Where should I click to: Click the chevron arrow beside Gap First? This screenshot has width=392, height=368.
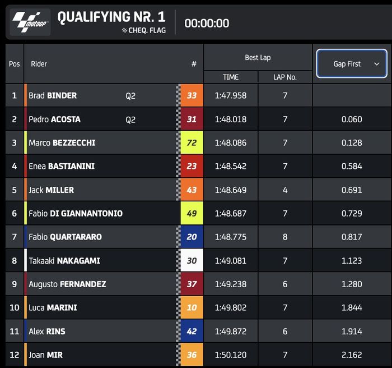(x=377, y=64)
